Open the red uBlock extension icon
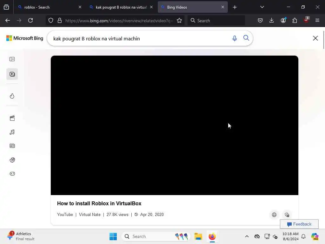The height and width of the screenshot is (244, 325). tap(306, 20)
